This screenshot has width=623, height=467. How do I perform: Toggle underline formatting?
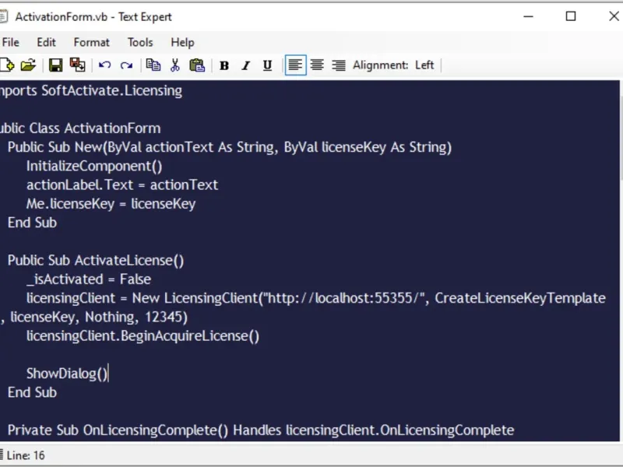(267, 65)
